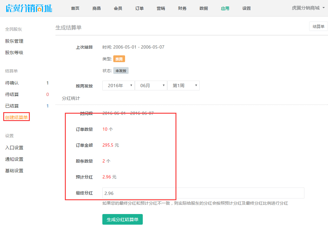This screenshot has height=227, width=328.
Task: Click the 未发放 status badge
Action: 121,71
